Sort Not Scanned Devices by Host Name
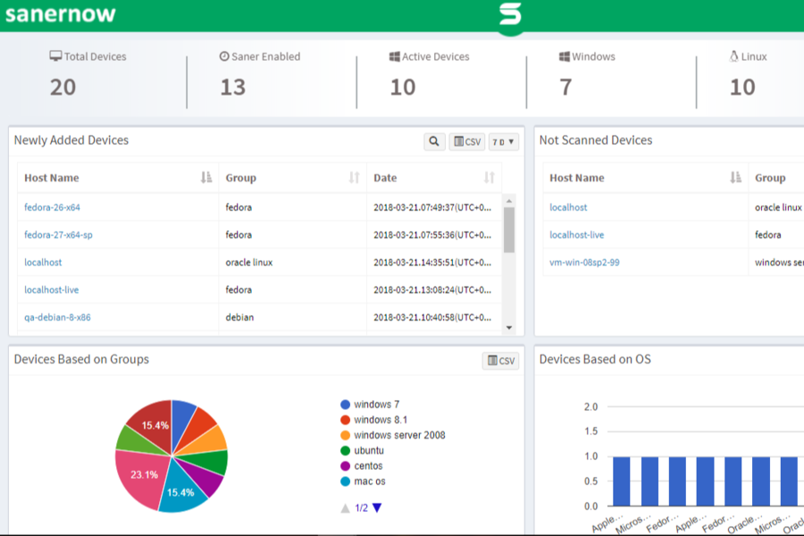The image size is (804, 536). click(736, 178)
